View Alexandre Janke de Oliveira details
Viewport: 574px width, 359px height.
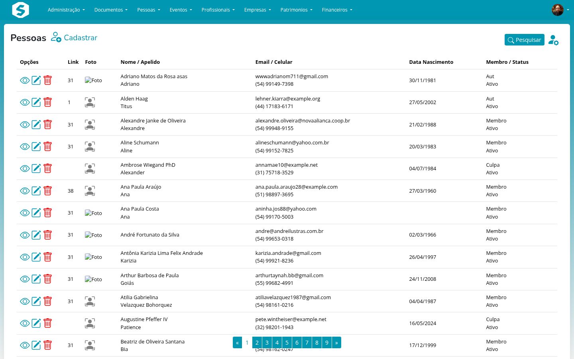point(25,124)
